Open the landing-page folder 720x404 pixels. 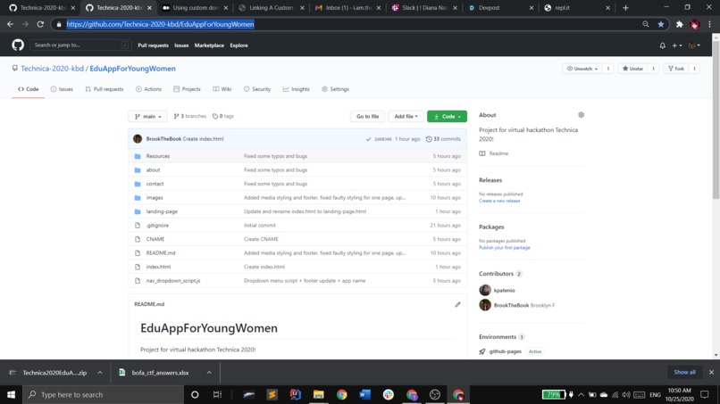point(162,211)
